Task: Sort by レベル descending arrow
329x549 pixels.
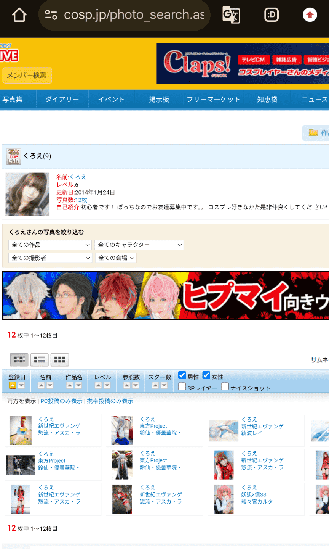Action: coord(107,385)
